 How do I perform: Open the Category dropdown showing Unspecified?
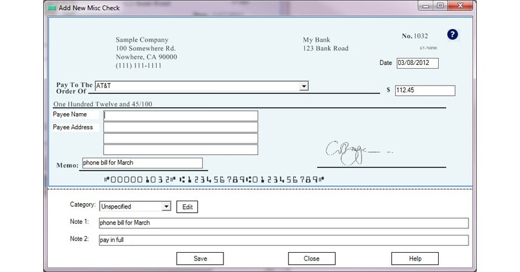(166, 206)
